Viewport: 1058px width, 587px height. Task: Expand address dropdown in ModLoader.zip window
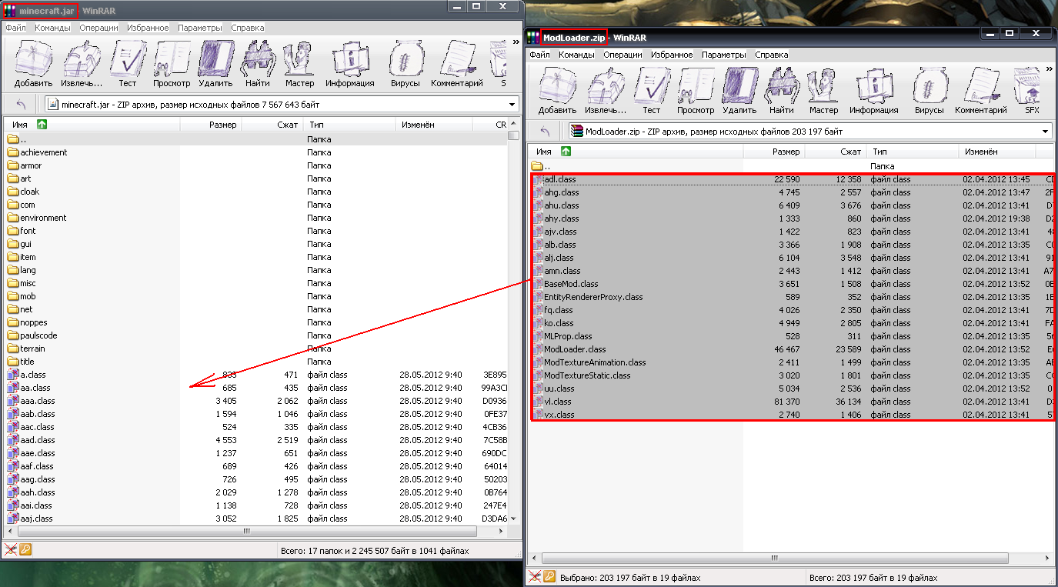click(x=1046, y=132)
